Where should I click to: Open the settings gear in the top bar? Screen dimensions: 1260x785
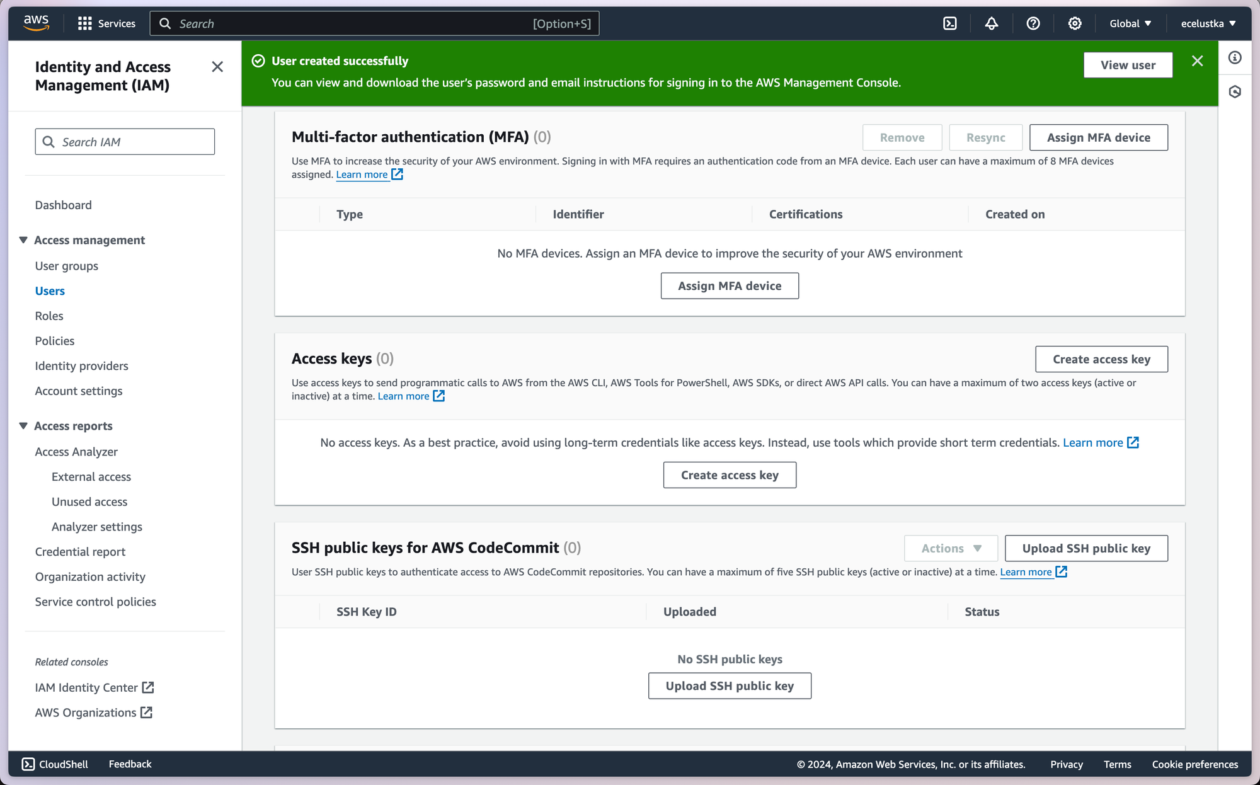[x=1074, y=23]
